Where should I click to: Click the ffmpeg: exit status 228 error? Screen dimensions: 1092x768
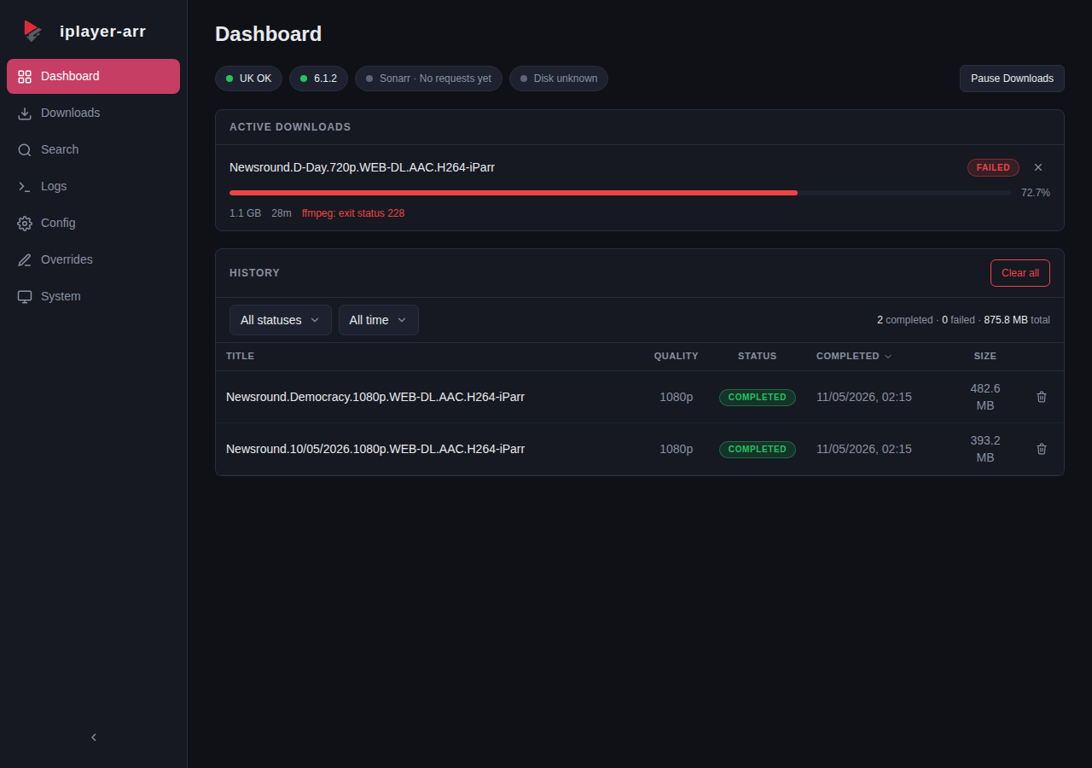(353, 213)
